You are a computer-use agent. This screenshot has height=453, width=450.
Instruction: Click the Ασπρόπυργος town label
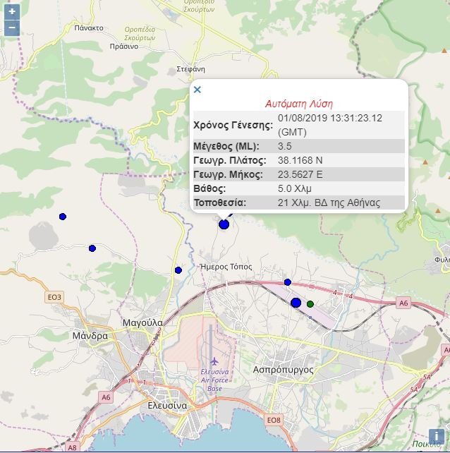pyautogui.click(x=283, y=369)
